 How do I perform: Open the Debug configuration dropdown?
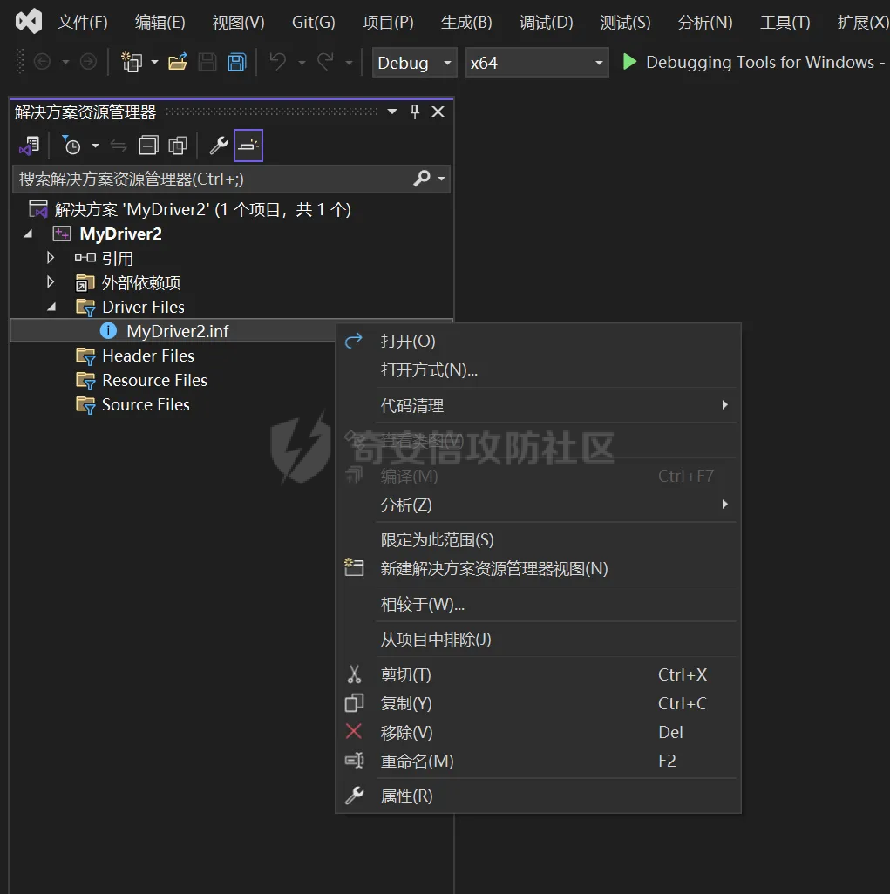click(415, 62)
